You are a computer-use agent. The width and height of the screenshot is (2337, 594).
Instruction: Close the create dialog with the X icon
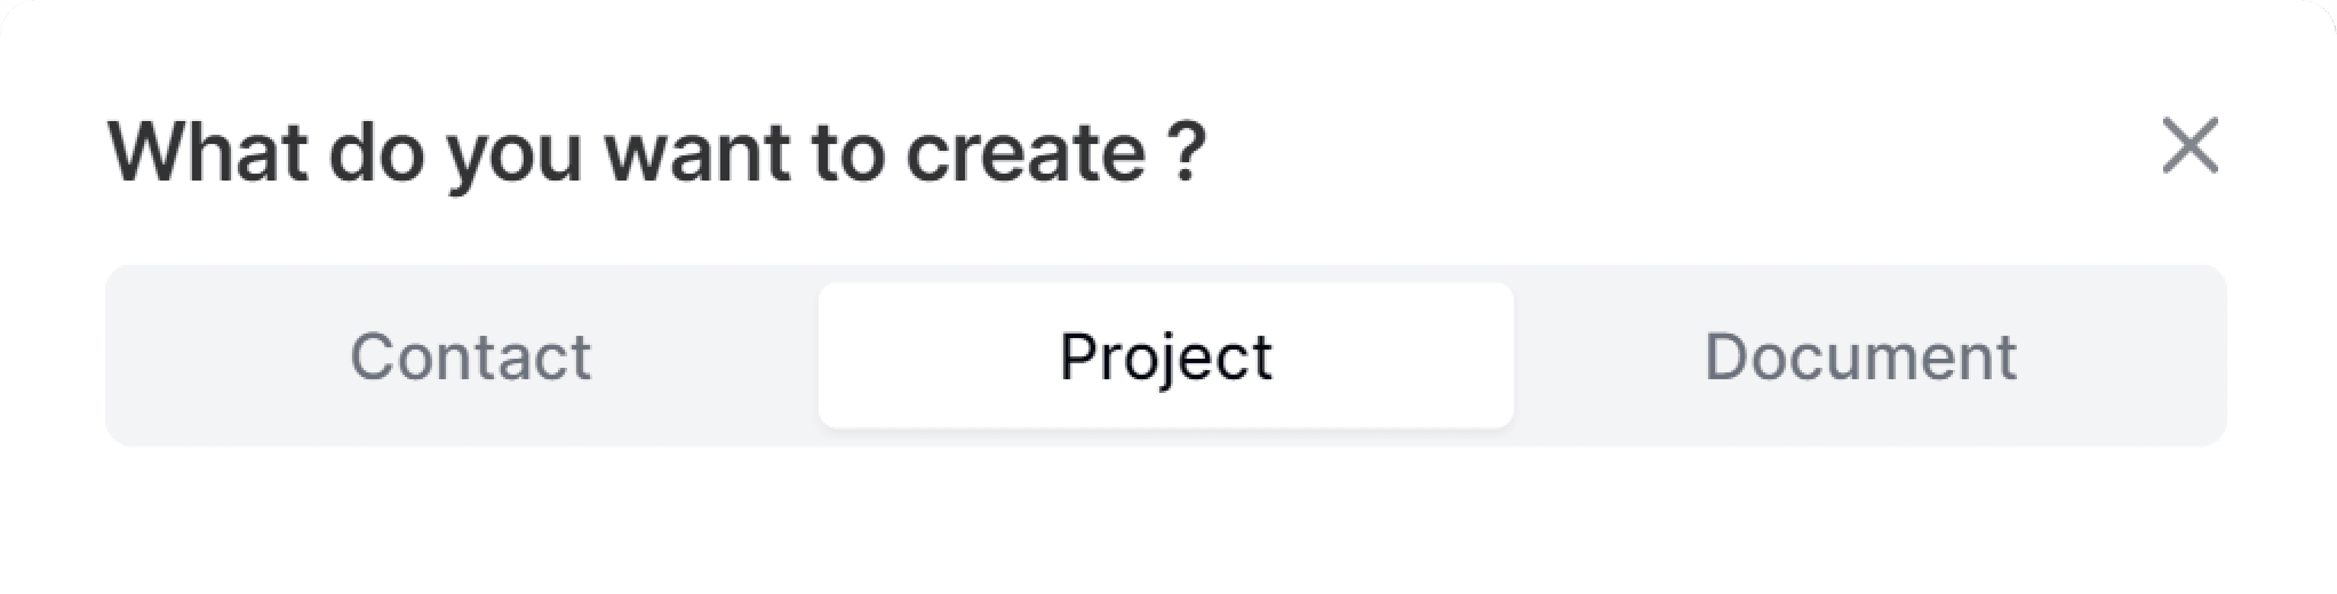[x=2190, y=145]
